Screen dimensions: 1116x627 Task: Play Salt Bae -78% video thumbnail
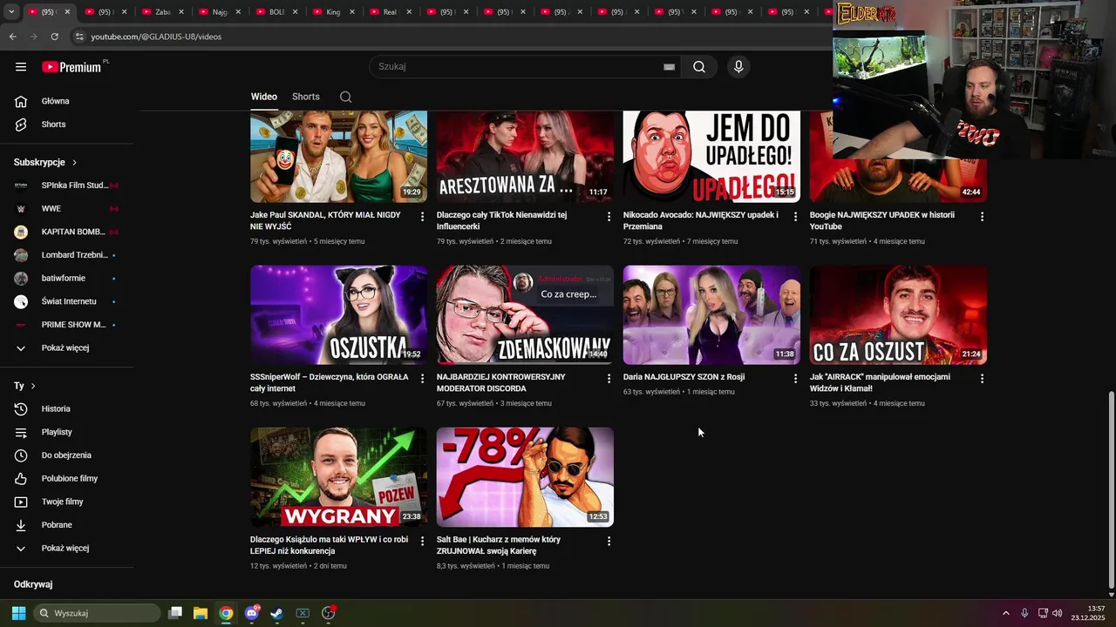[525, 477]
